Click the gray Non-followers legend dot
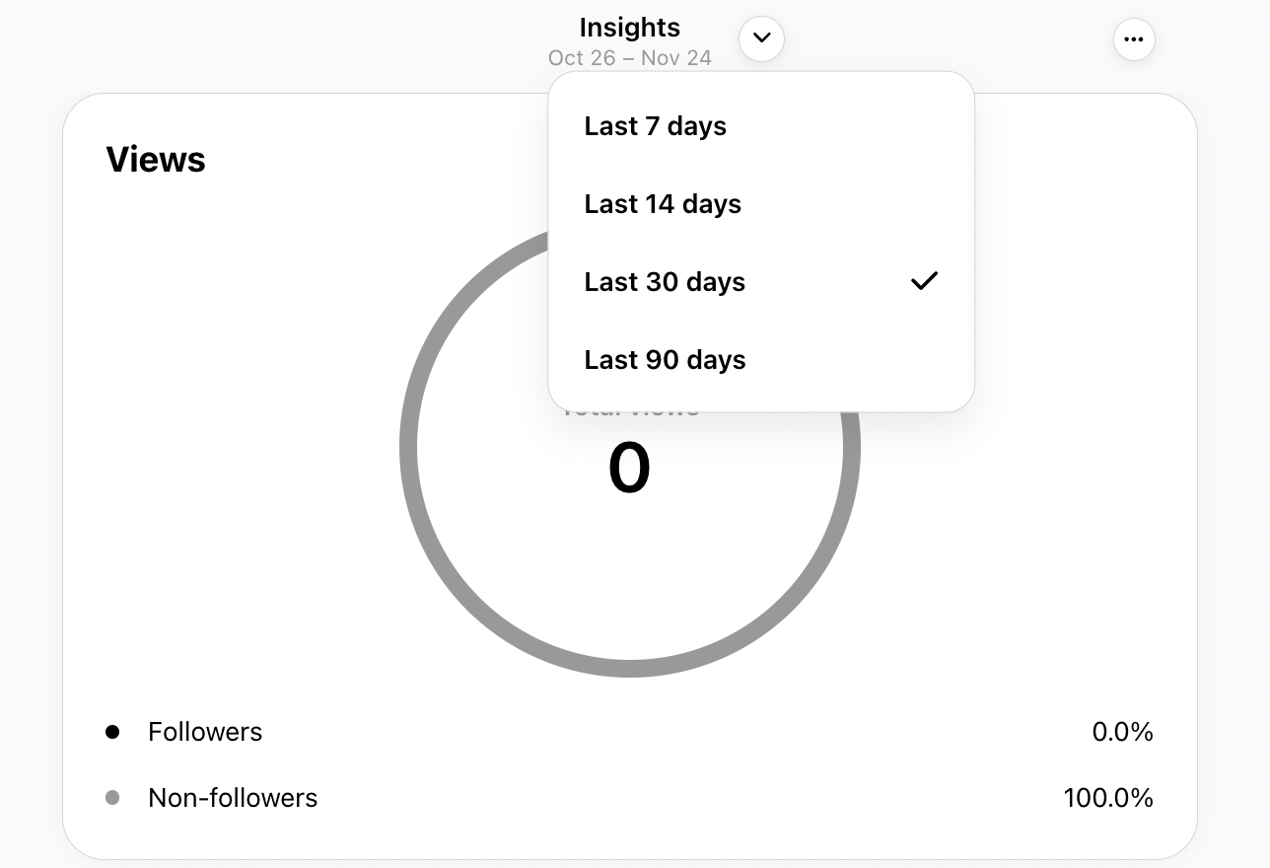This screenshot has width=1270, height=868. tap(113, 798)
